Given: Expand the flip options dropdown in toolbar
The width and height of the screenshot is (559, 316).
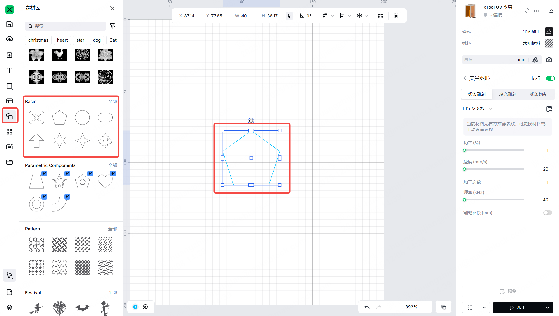Looking at the screenshot, I should (367, 16).
